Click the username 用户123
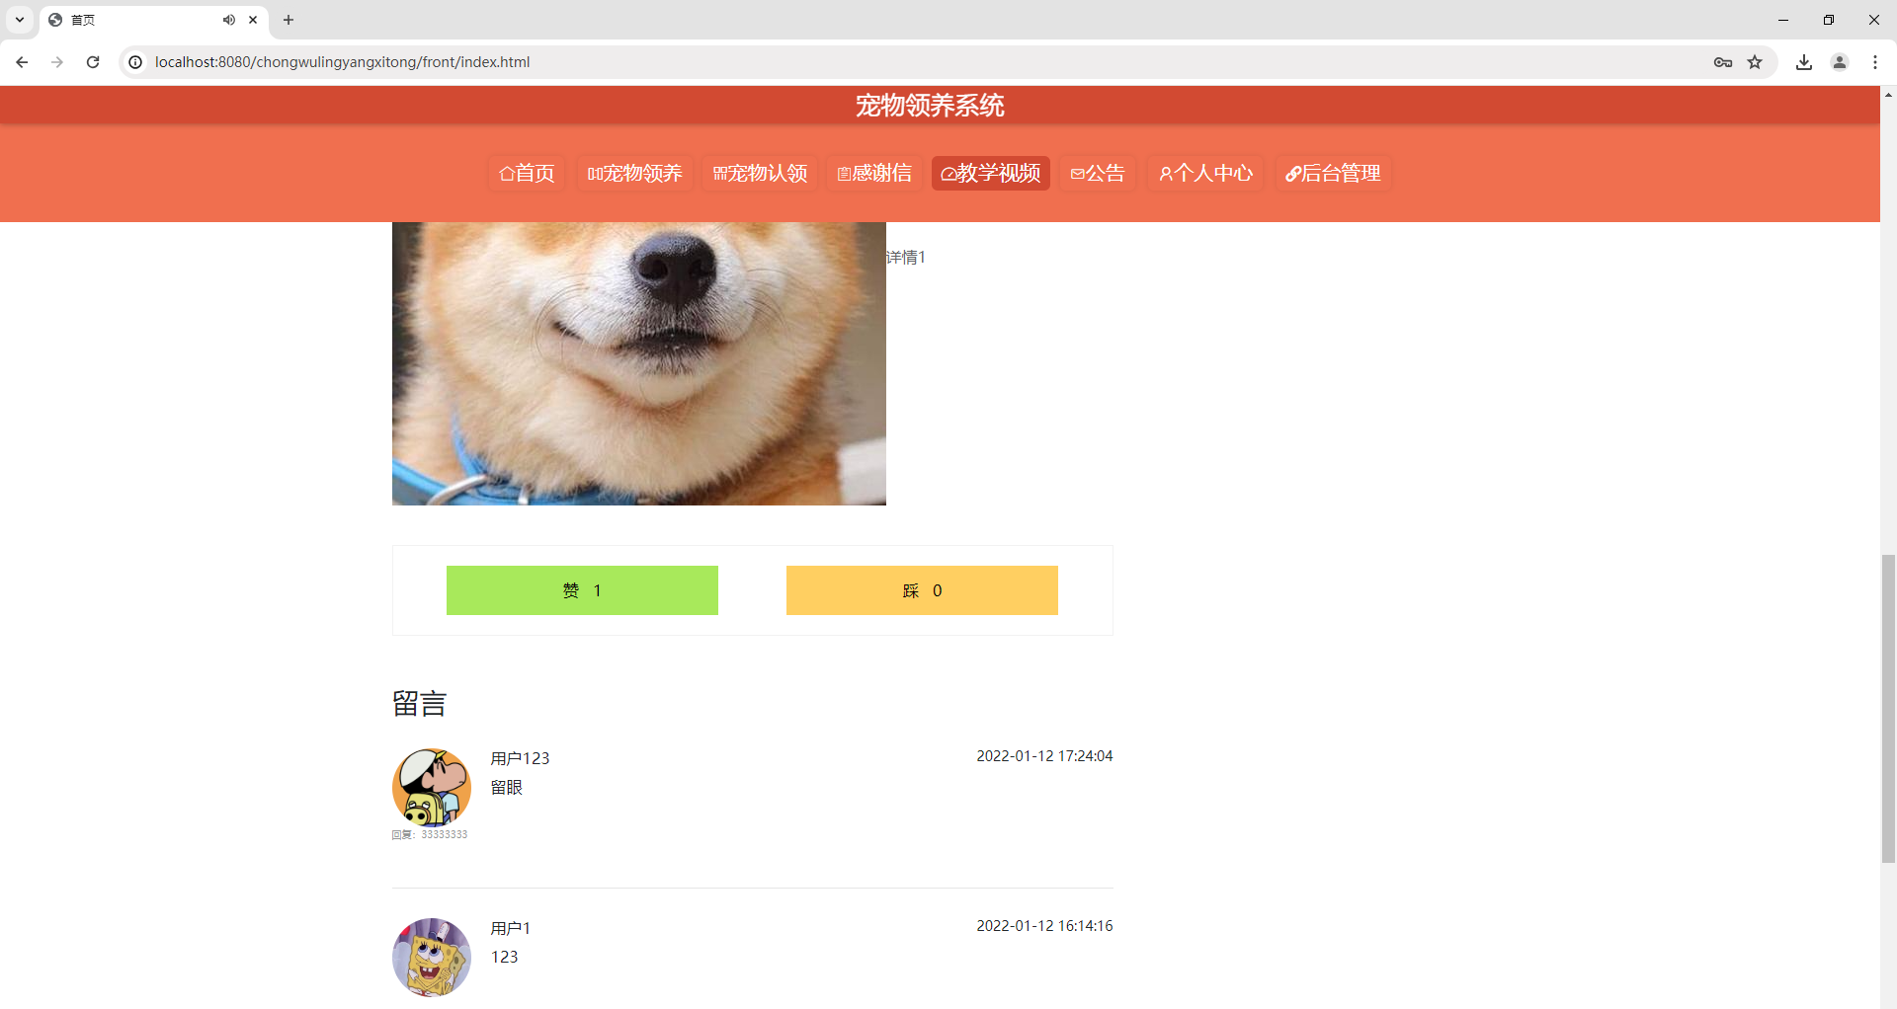 pos(520,758)
